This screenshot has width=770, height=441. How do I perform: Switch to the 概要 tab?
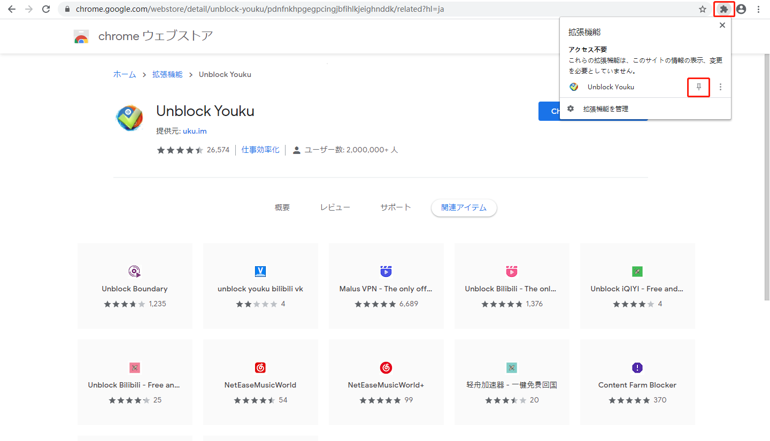point(282,207)
